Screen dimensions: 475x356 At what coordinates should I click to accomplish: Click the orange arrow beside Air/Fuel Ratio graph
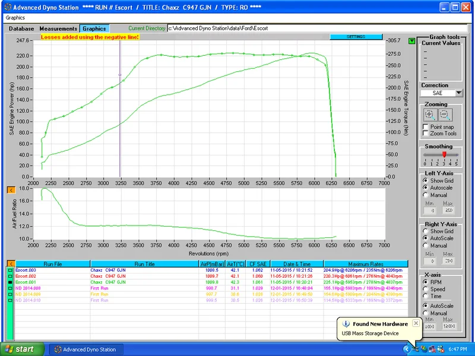[x=11, y=190]
